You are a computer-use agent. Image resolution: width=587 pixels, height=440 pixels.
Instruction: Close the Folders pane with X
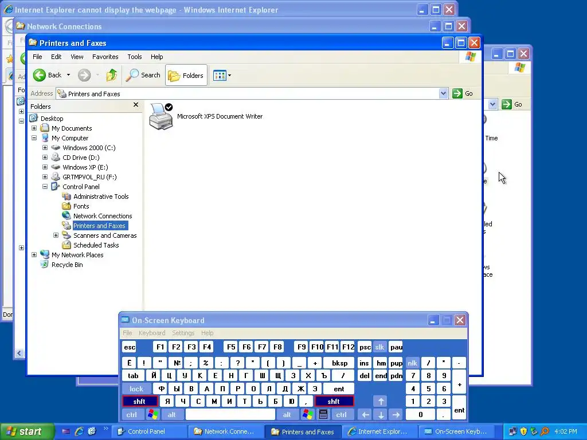[135, 105]
